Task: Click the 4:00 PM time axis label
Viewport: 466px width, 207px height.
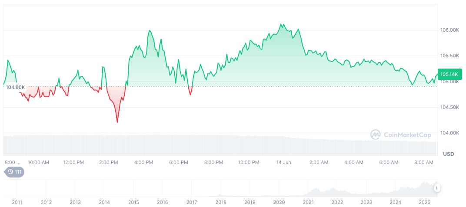Action: point(143,163)
